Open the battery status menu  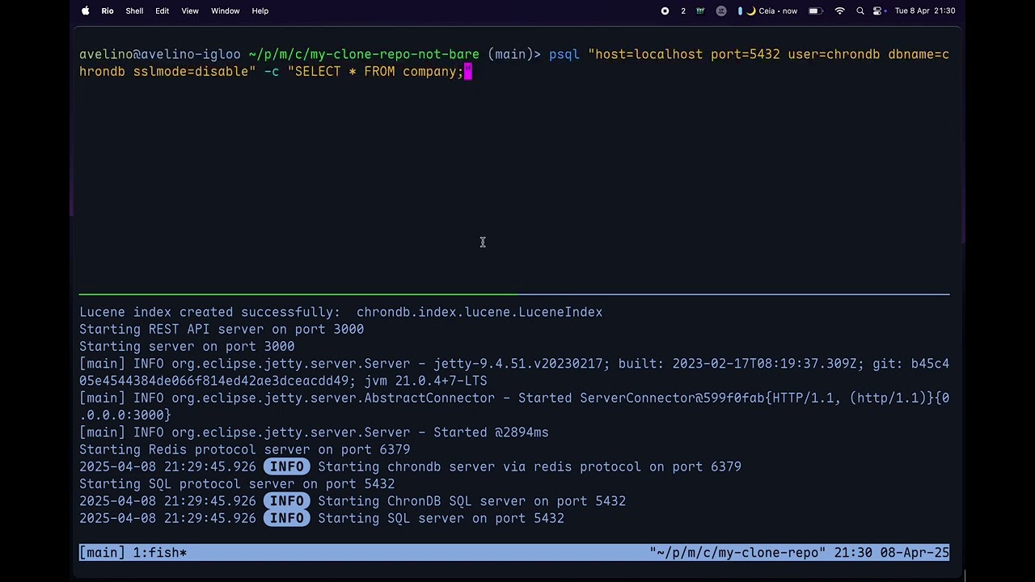coord(815,11)
